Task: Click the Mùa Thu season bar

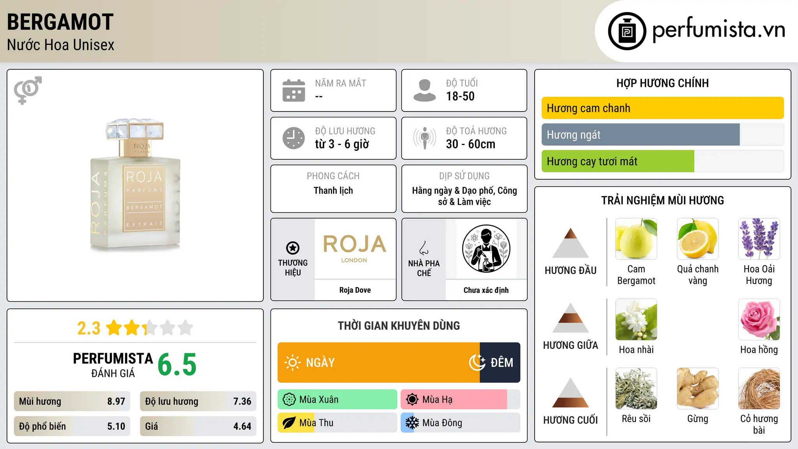Action: point(337,423)
